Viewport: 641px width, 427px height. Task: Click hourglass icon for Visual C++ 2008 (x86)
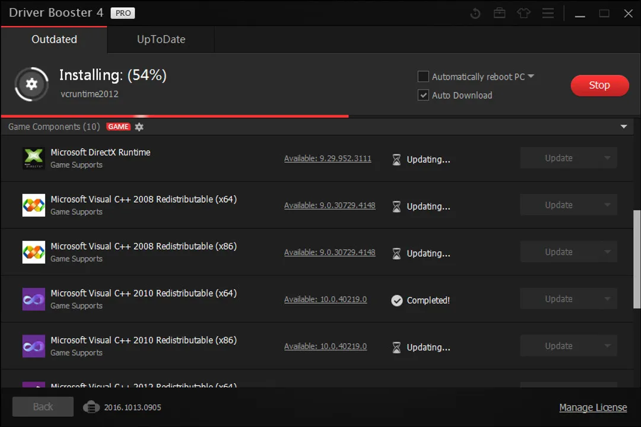click(396, 253)
